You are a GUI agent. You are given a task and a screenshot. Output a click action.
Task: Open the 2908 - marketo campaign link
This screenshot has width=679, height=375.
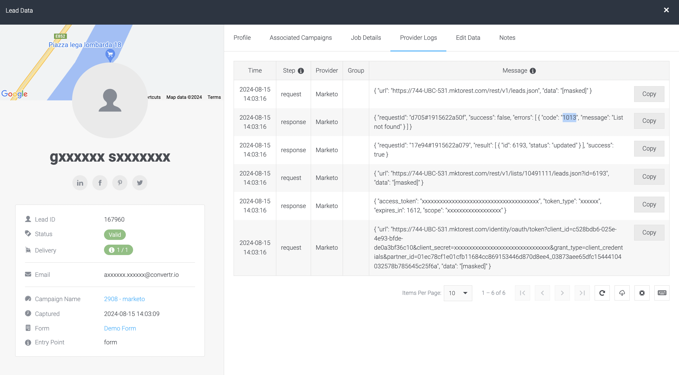pyautogui.click(x=124, y=299)
